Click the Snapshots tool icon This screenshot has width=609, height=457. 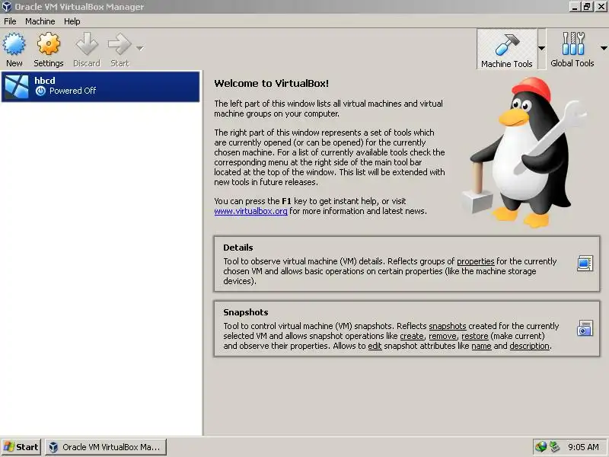(x=585, y=328)
